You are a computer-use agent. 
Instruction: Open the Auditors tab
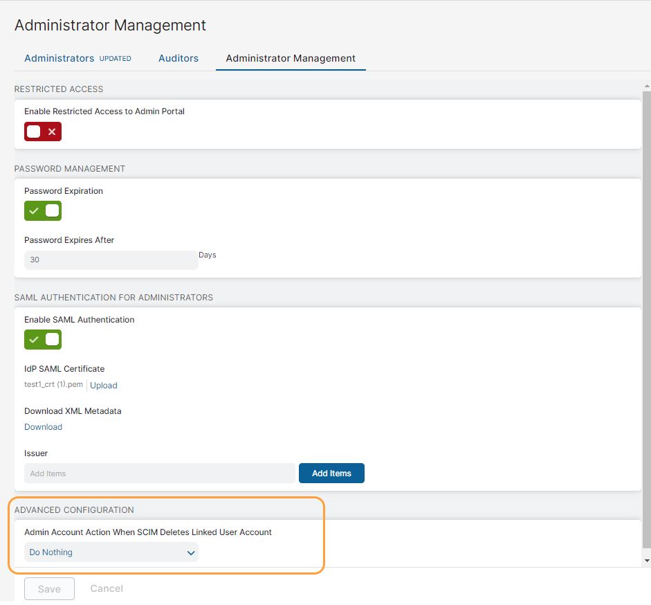pos(178,58)
